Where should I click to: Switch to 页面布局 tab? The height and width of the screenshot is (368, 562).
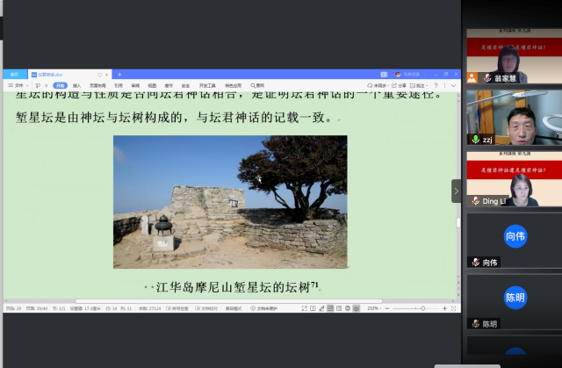click(x=97, y=86)
